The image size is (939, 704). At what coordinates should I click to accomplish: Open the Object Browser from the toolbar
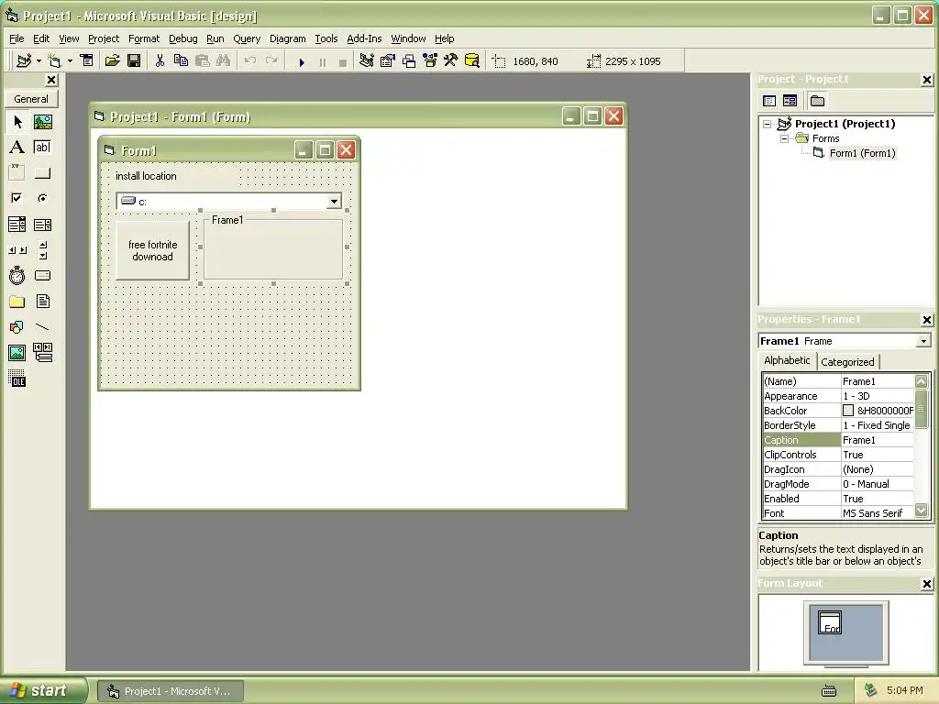[x=430, y=61]
